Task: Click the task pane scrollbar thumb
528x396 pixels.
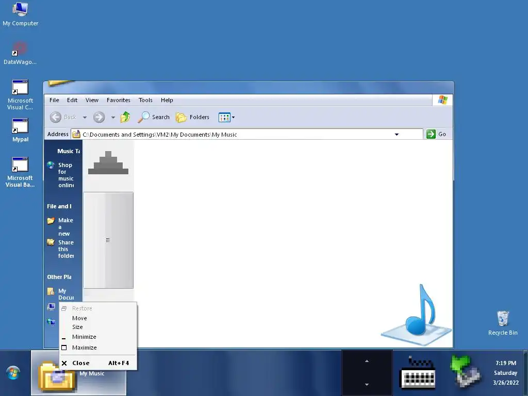Action: pos(108,240)
